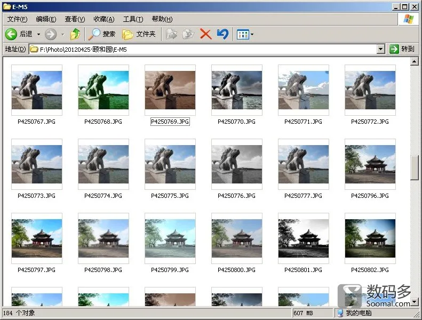Click the 转到 Go button
The width and height of the screenshot is (422, 320).
point(402,49)
